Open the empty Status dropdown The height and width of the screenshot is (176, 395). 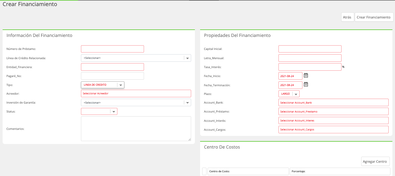(99, 111)
